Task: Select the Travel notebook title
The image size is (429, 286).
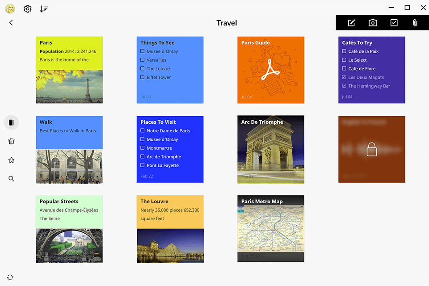Action: (x=227, y=23)
